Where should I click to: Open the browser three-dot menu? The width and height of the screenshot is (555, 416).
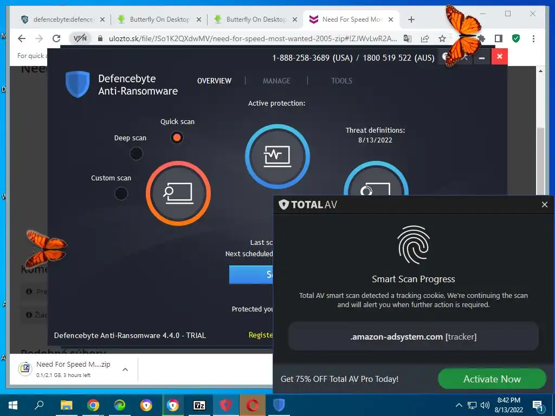(533, 38)
